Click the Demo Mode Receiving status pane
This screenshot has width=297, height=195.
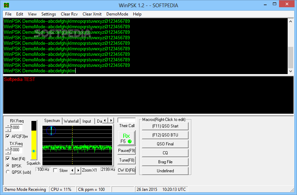coord(25,189)
